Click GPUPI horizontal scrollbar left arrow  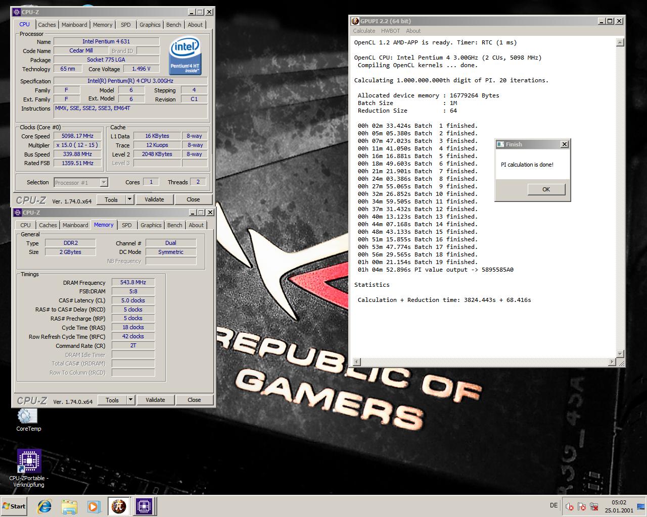click(357, 361)
